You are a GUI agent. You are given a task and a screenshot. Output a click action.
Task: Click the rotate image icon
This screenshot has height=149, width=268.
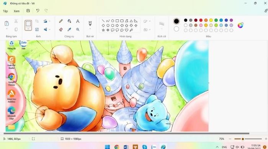(45, 21)
